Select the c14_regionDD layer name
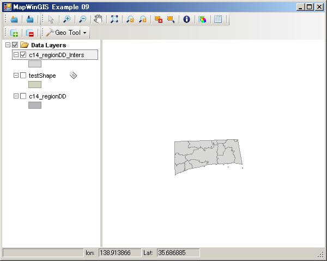The image size is (327, 261). click(47, 96)
